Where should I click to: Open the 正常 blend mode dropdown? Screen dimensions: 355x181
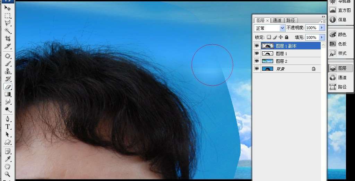point(269,28)
